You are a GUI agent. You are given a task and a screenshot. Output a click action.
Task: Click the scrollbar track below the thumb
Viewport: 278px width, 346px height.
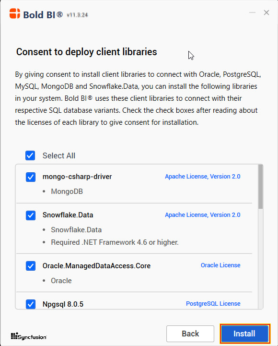(x=261, y=258)
